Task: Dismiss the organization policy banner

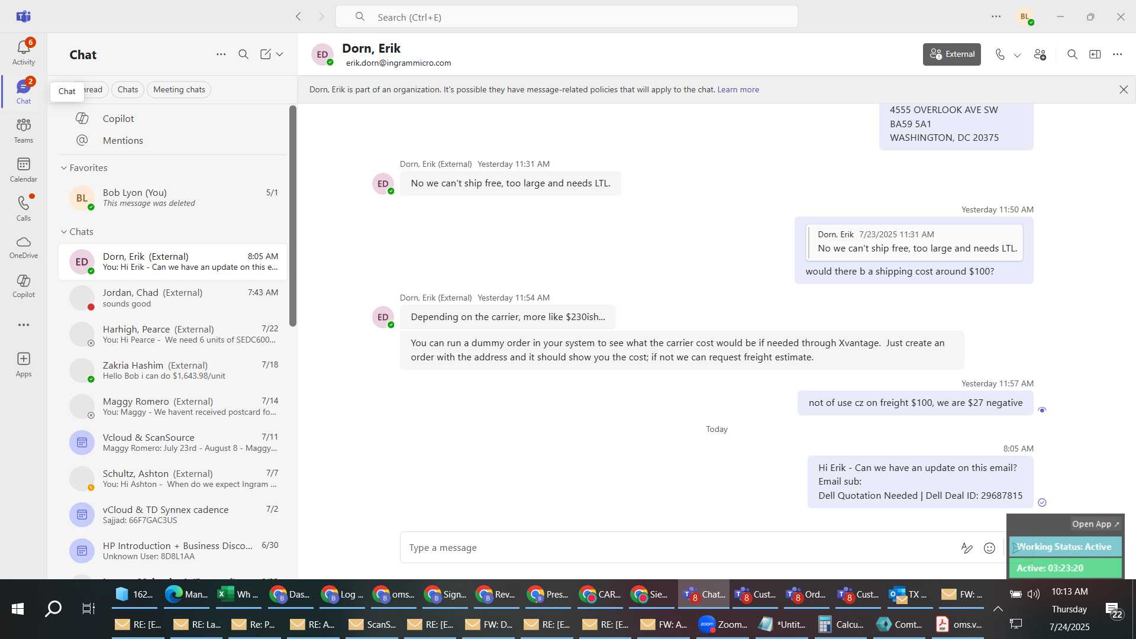Action: [x=1124, y=89]
